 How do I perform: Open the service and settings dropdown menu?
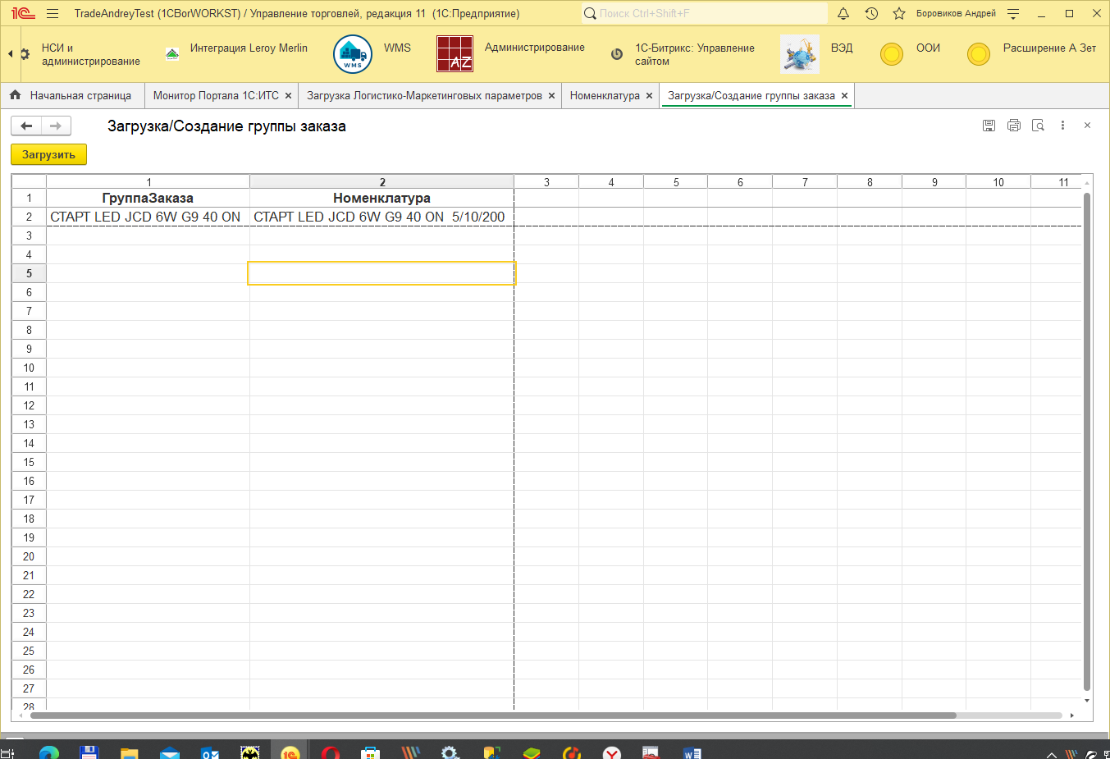coord(1013,14)
